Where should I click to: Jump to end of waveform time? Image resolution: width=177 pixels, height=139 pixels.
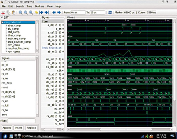47,12
